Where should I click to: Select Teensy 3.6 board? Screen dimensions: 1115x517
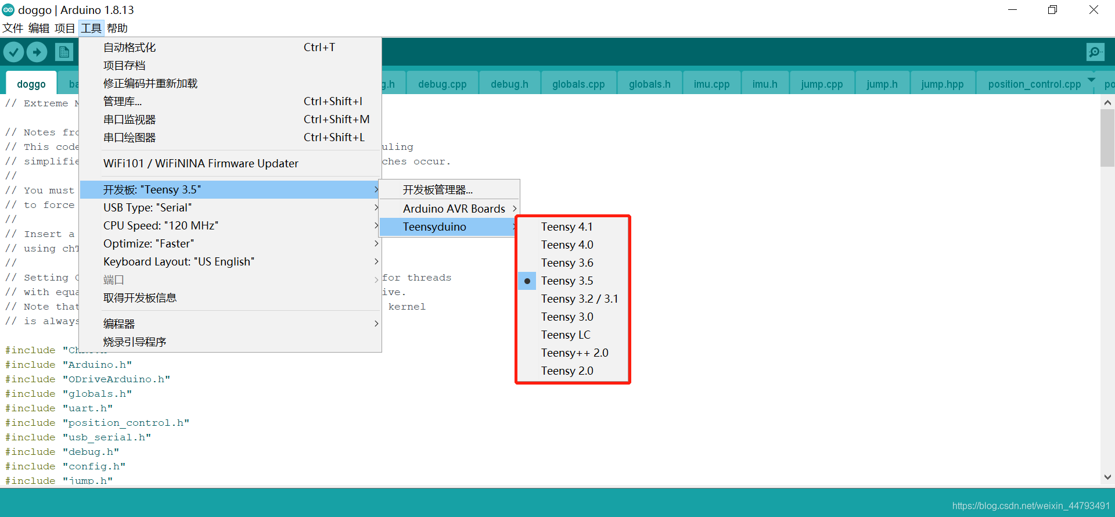point(573,263)
